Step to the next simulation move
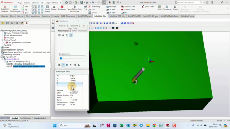The width and height of the screenshot is (230, 129). coord(71,64)
